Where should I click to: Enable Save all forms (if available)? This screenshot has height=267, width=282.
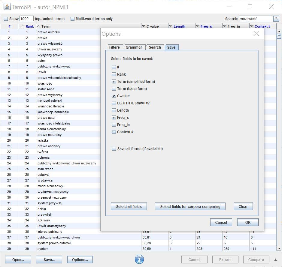114,148
